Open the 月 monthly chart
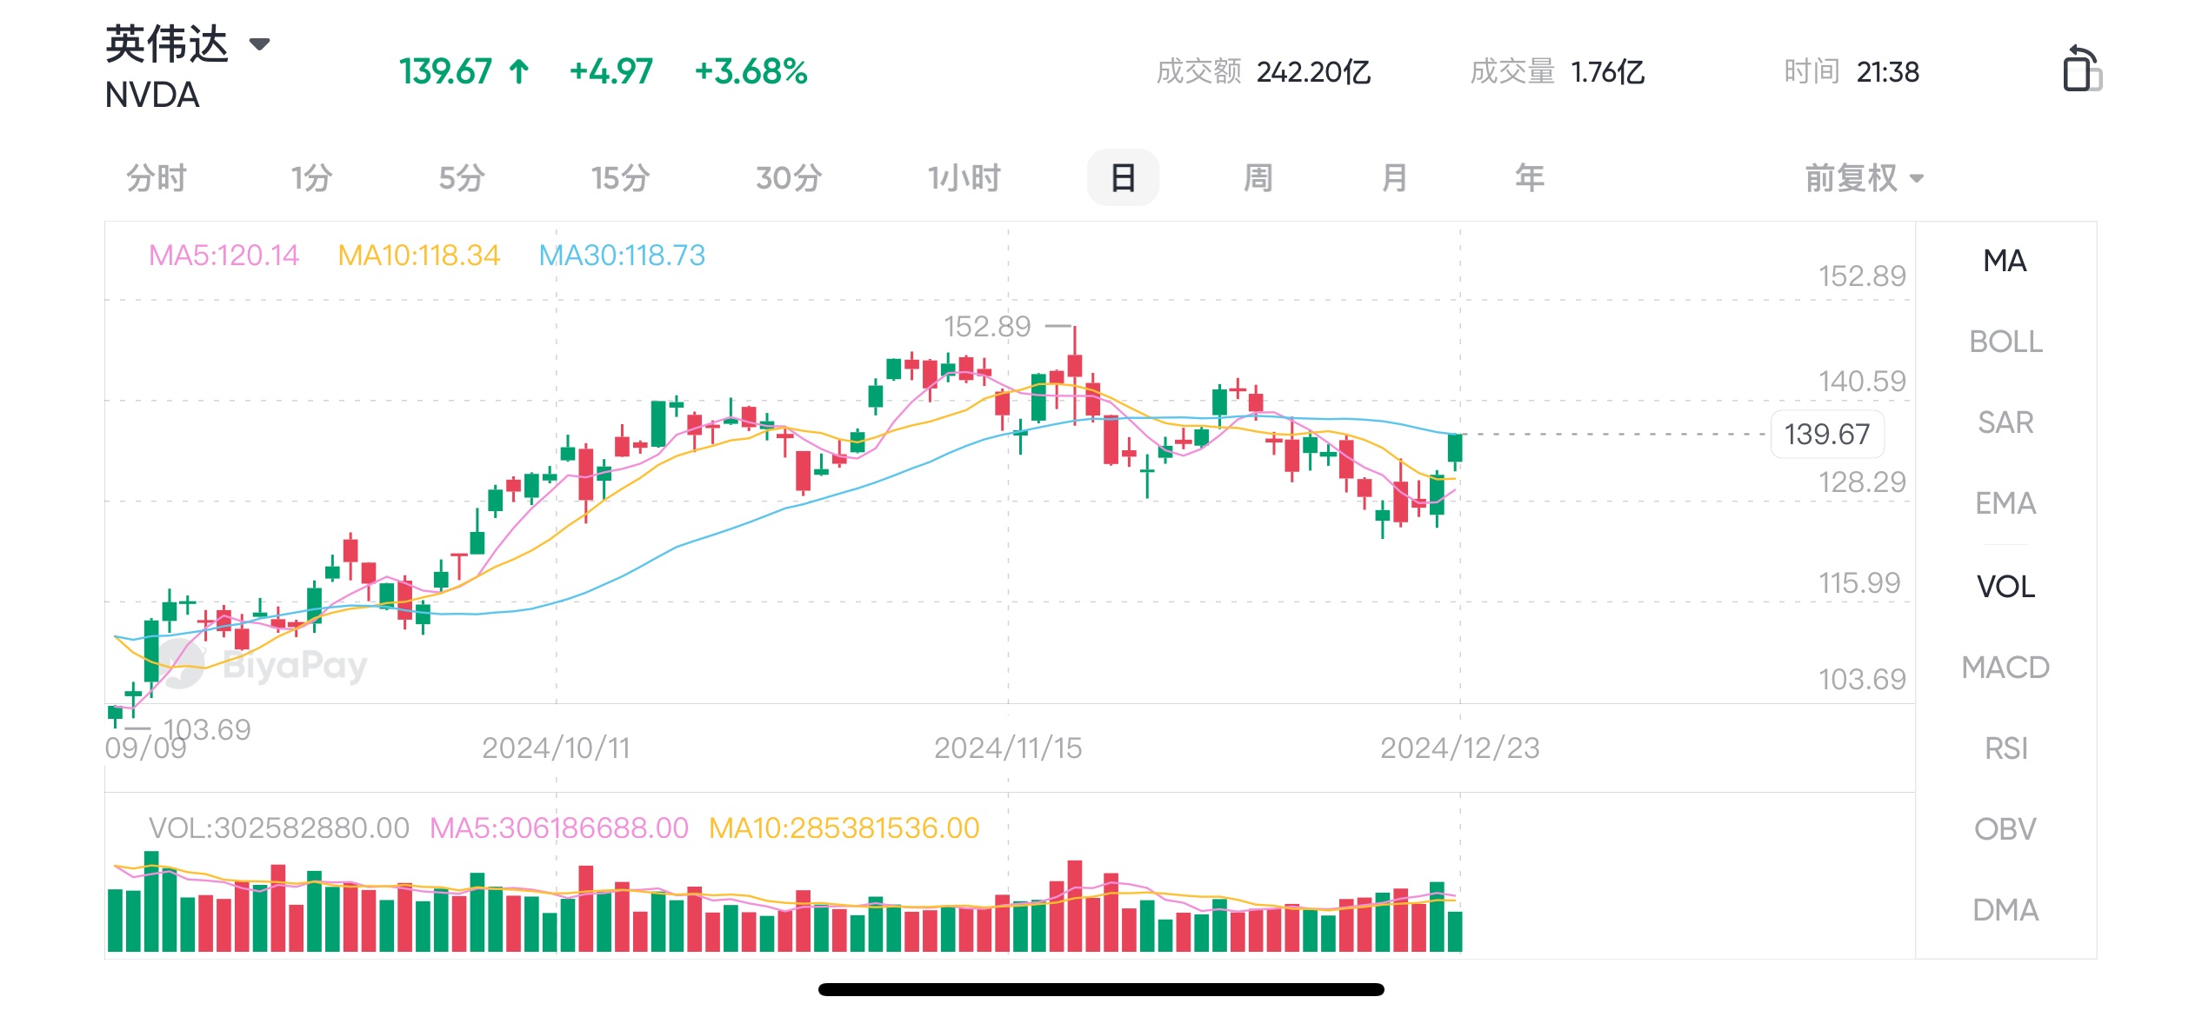Image resolution: width=2202 pixels, height=1017 pixels. [1394, 178]
